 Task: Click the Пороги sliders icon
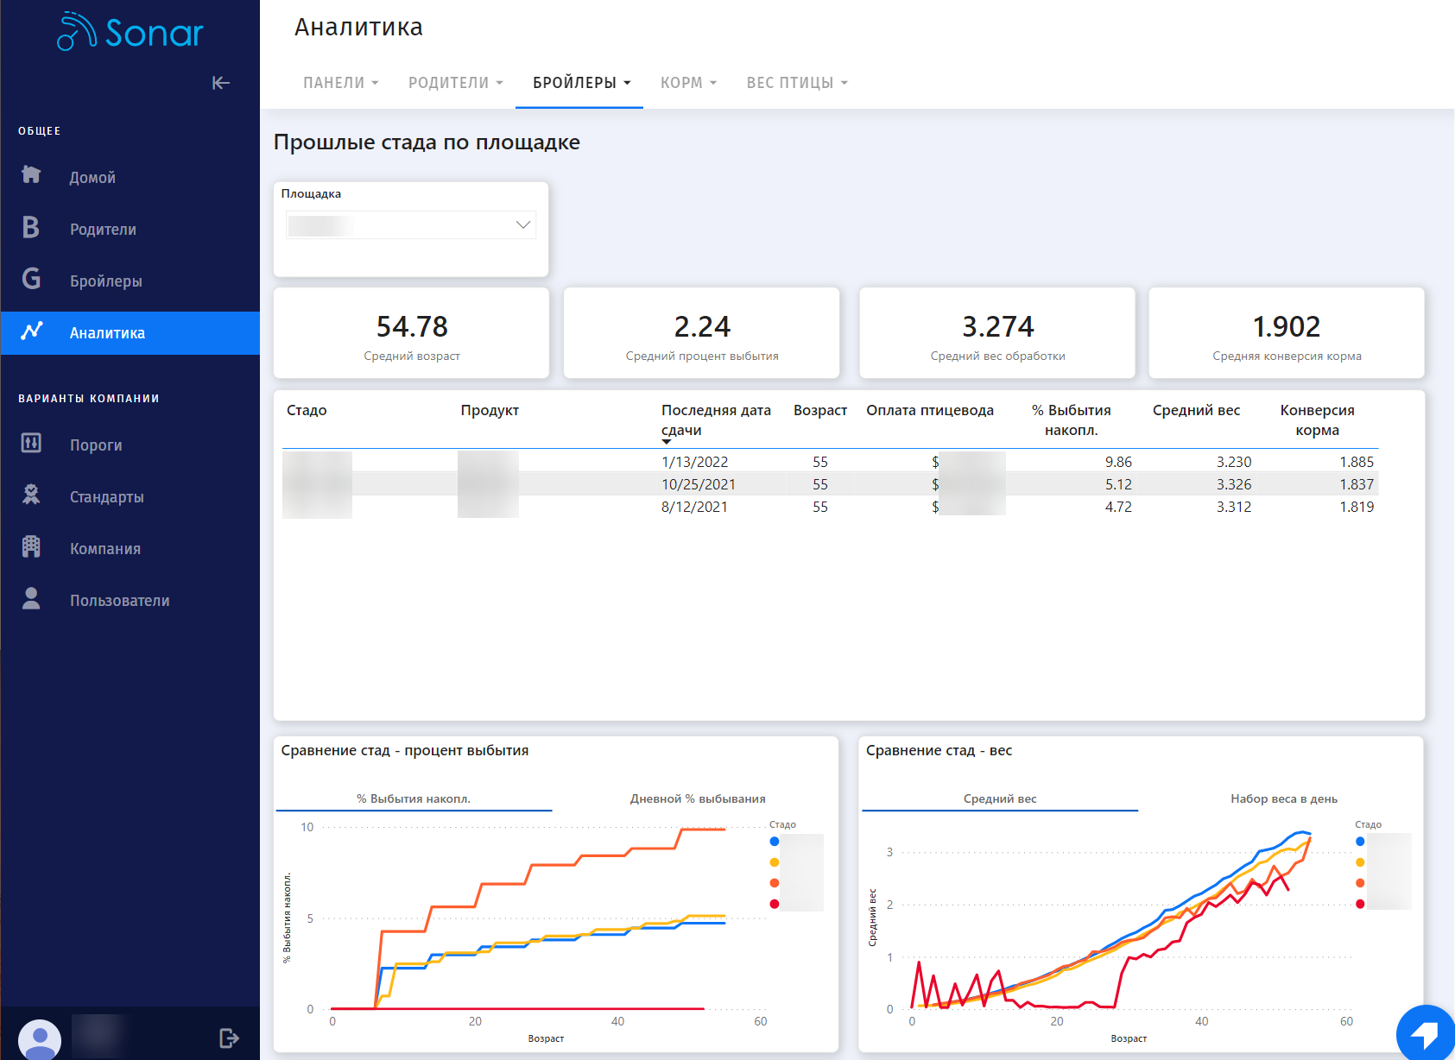[31, 444]
